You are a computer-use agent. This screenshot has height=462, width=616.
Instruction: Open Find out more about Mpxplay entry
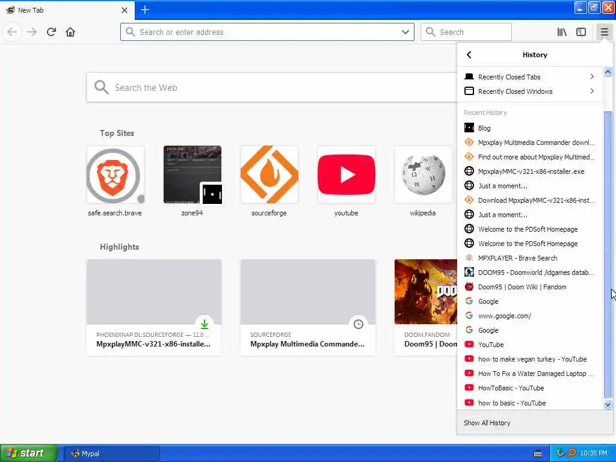529,157
